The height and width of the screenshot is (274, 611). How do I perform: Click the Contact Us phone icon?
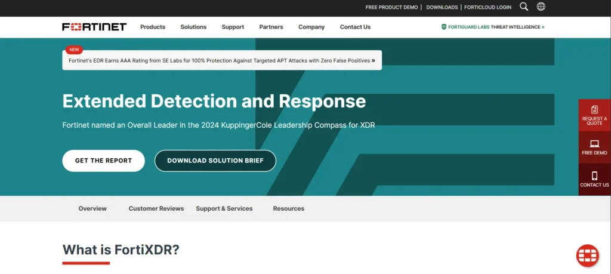(594, 176)
